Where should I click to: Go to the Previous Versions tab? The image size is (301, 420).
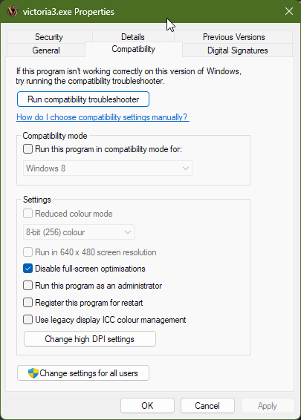coord(233,36)
